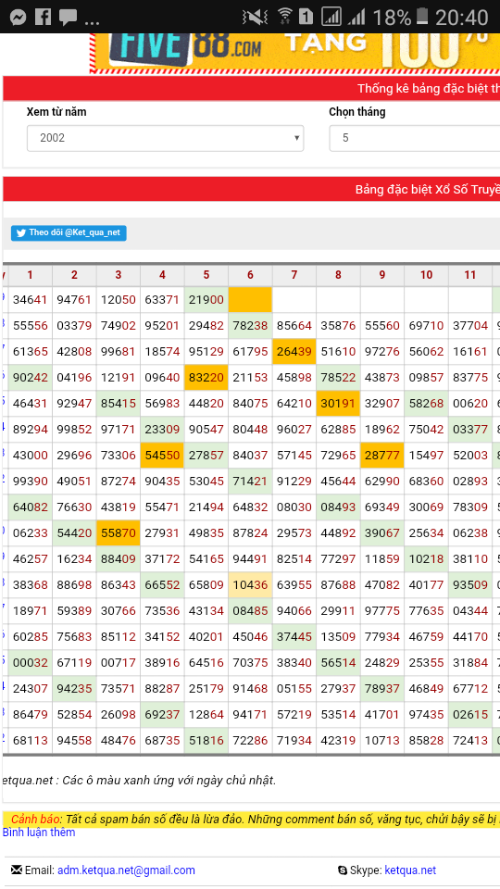Click the green cell 58268
Screen dimensions: 500x889
tap(426, 403)
